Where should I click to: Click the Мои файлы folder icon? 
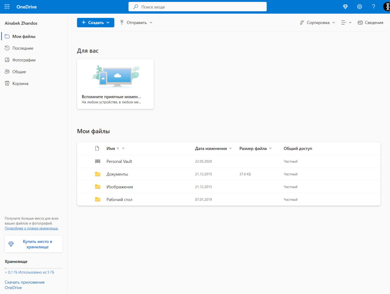(x=7, y=36)
